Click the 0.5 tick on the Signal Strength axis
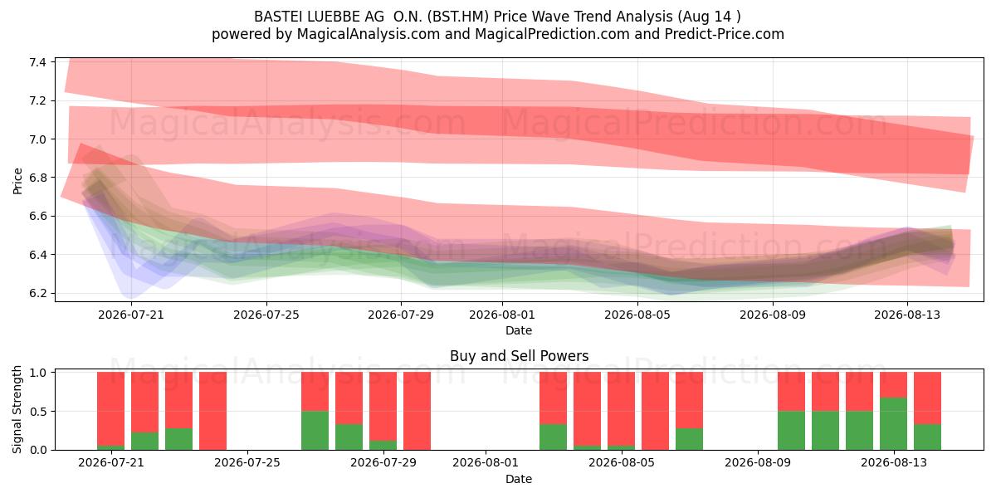996x498 pixels. tap(38, 412)
